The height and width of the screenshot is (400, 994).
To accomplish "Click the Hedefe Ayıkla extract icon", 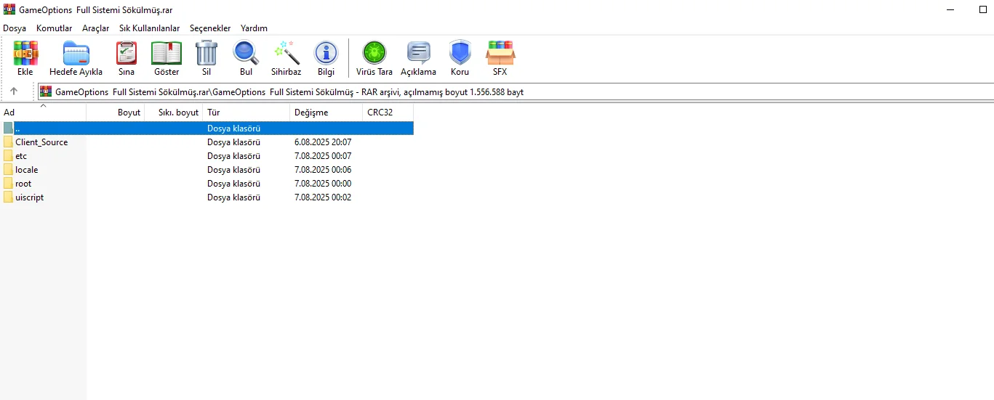I will click(x=76, y=53).
